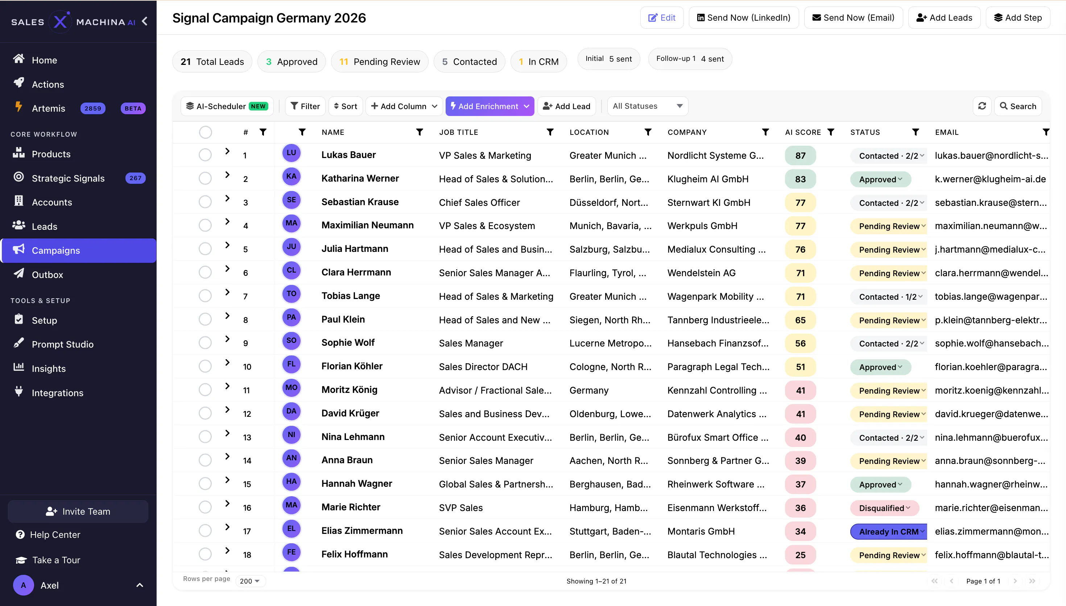Open Rows per page dropdown showing 200

[x=250, y=581]
